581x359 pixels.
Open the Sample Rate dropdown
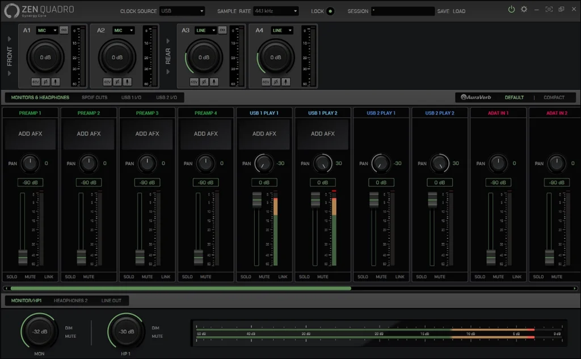pos(275,11)
